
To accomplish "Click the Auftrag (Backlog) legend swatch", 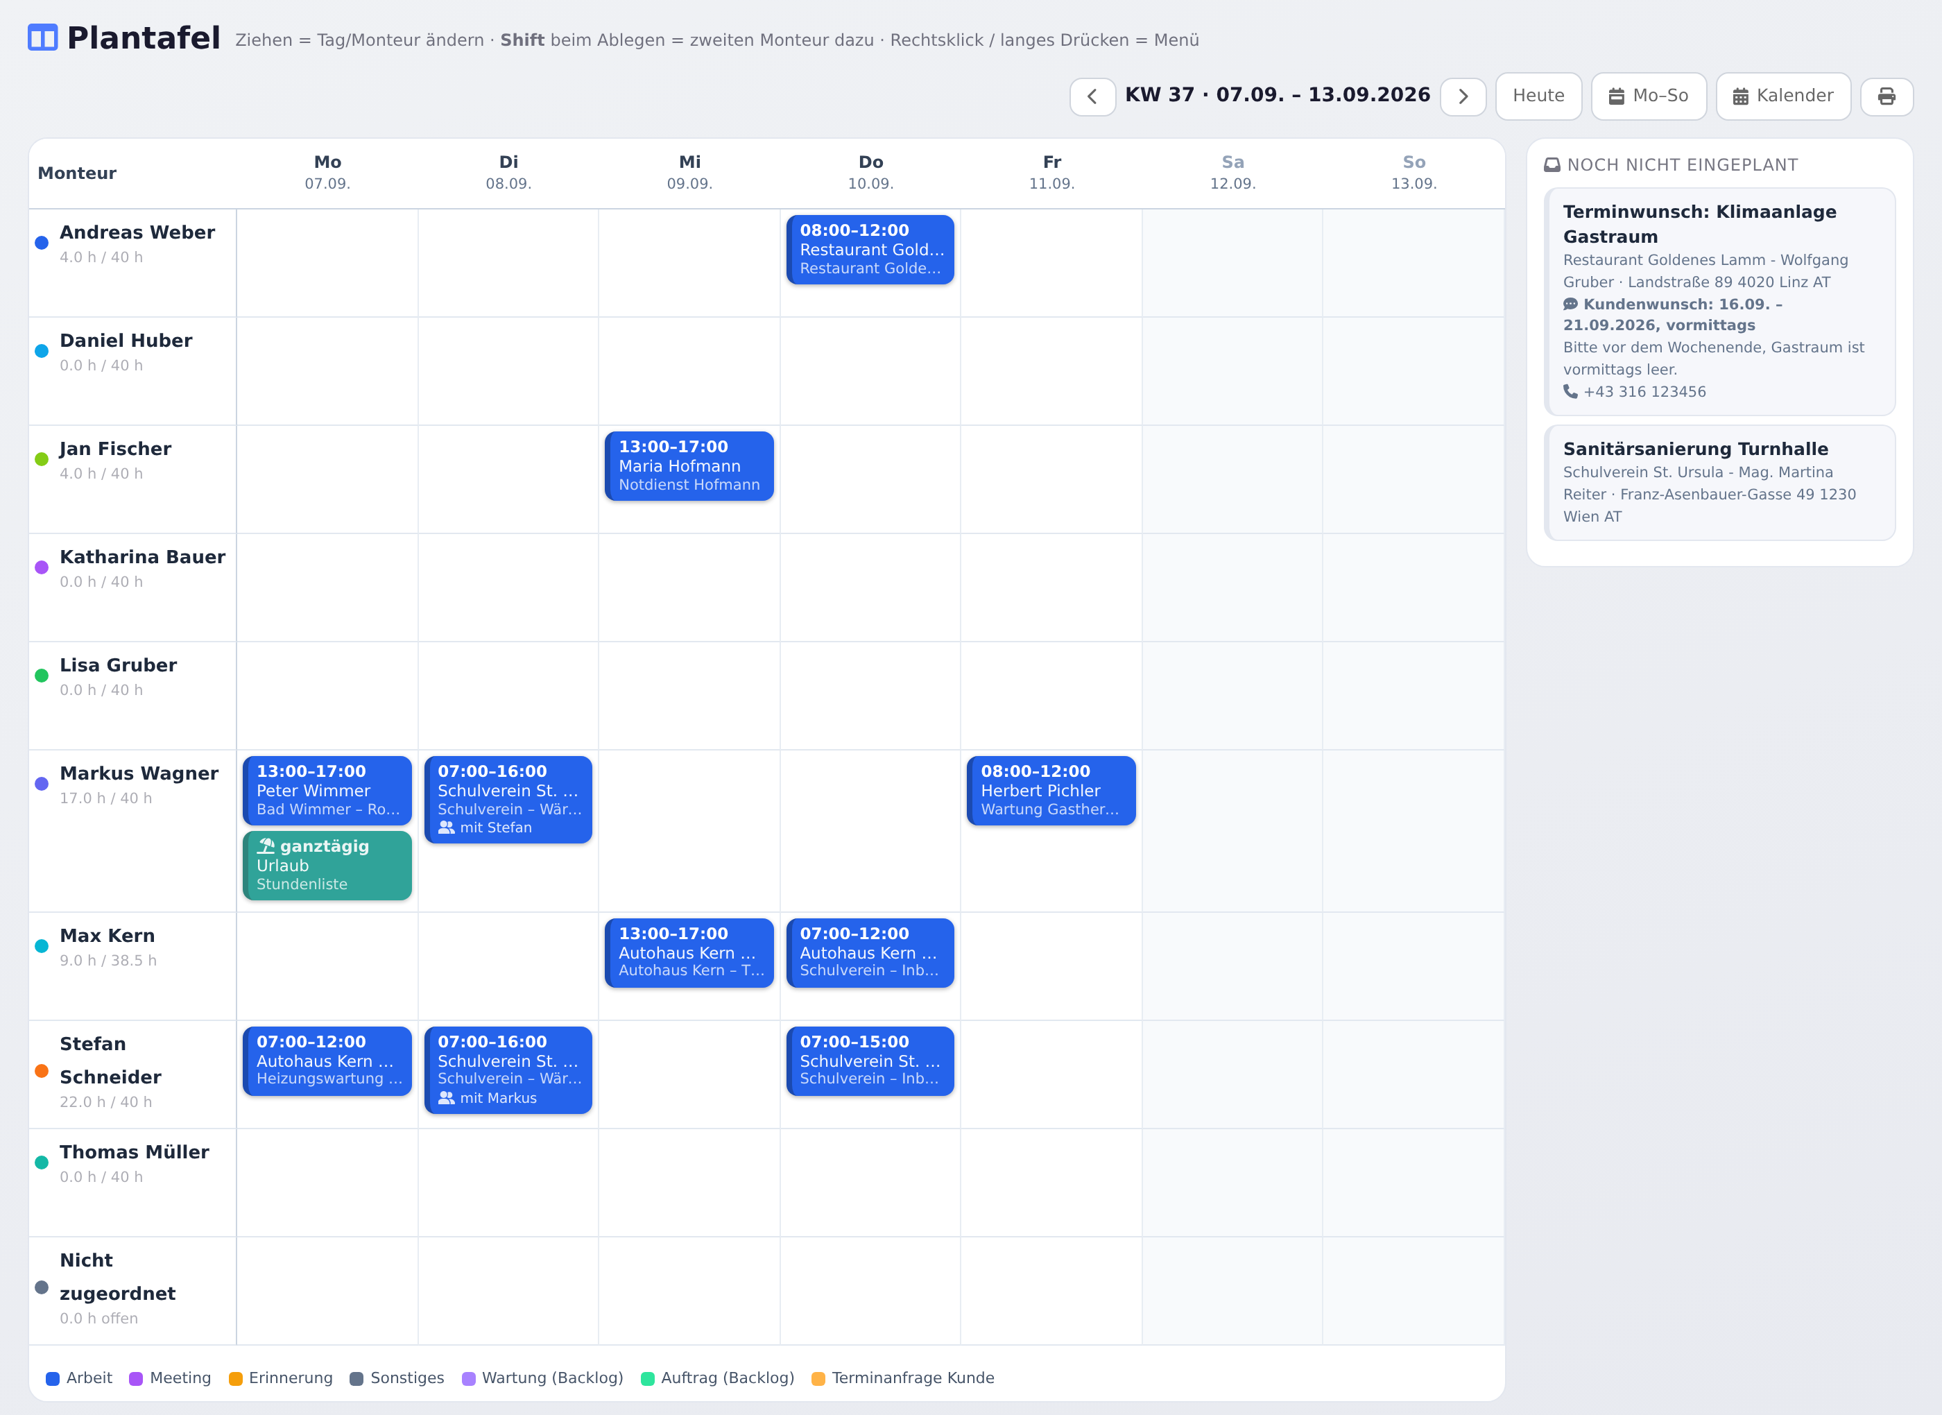I will pos(647,1378).
